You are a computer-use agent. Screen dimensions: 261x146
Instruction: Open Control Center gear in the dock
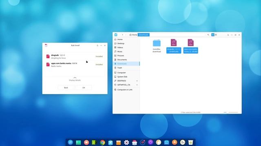click(x=126, y=142)
